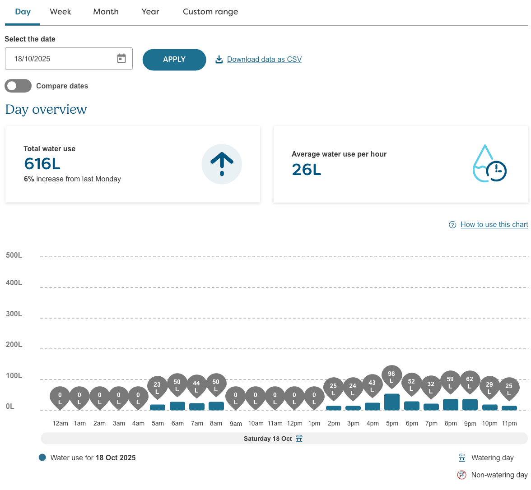Switch to the Week tab

click(60, 12)
